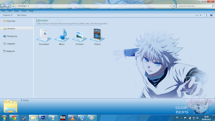The width and height of the screenshot is (215, 121).
Task: Open VLC media player from taskbar
Action: [x=73, y=118]
